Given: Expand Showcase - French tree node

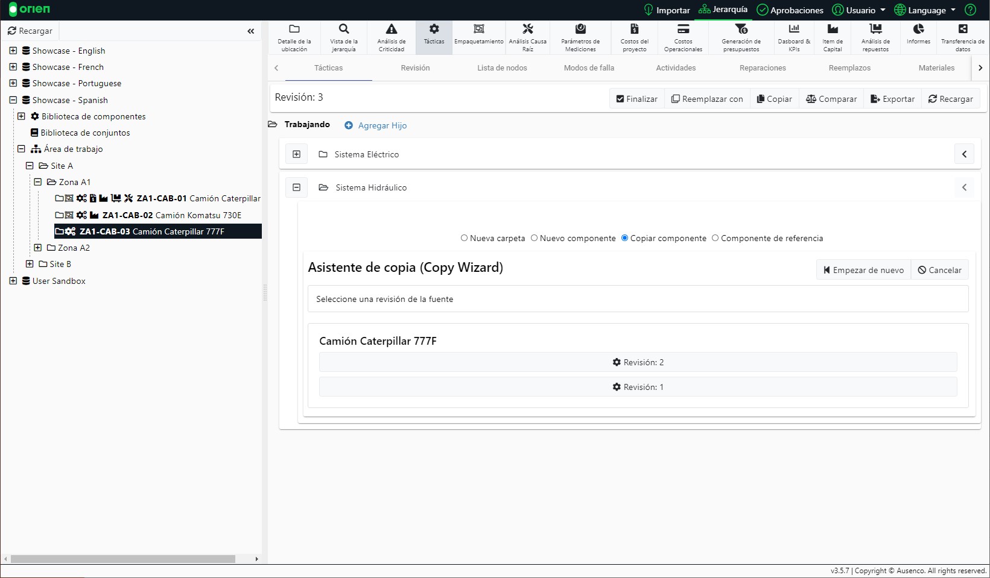Looking at the screenshot, I should tap(13, 67).
